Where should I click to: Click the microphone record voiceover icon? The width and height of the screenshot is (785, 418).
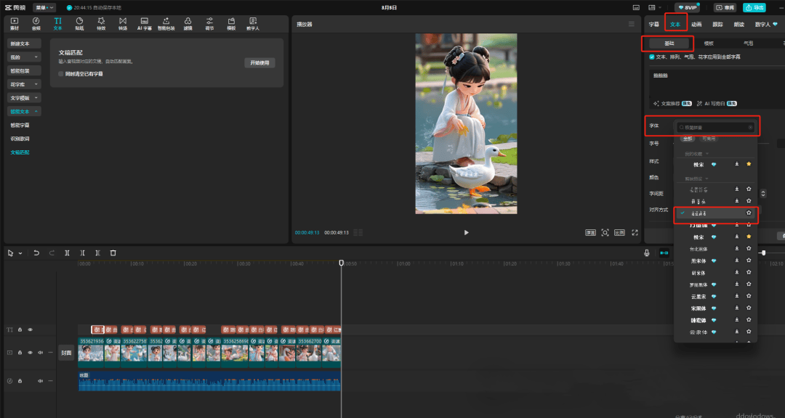point(646,253)
